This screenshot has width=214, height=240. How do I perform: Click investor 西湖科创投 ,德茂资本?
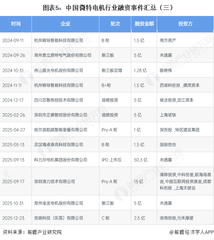click(179, 85)
